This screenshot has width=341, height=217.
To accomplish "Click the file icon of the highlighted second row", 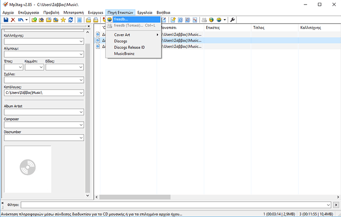I will (98, 40).
